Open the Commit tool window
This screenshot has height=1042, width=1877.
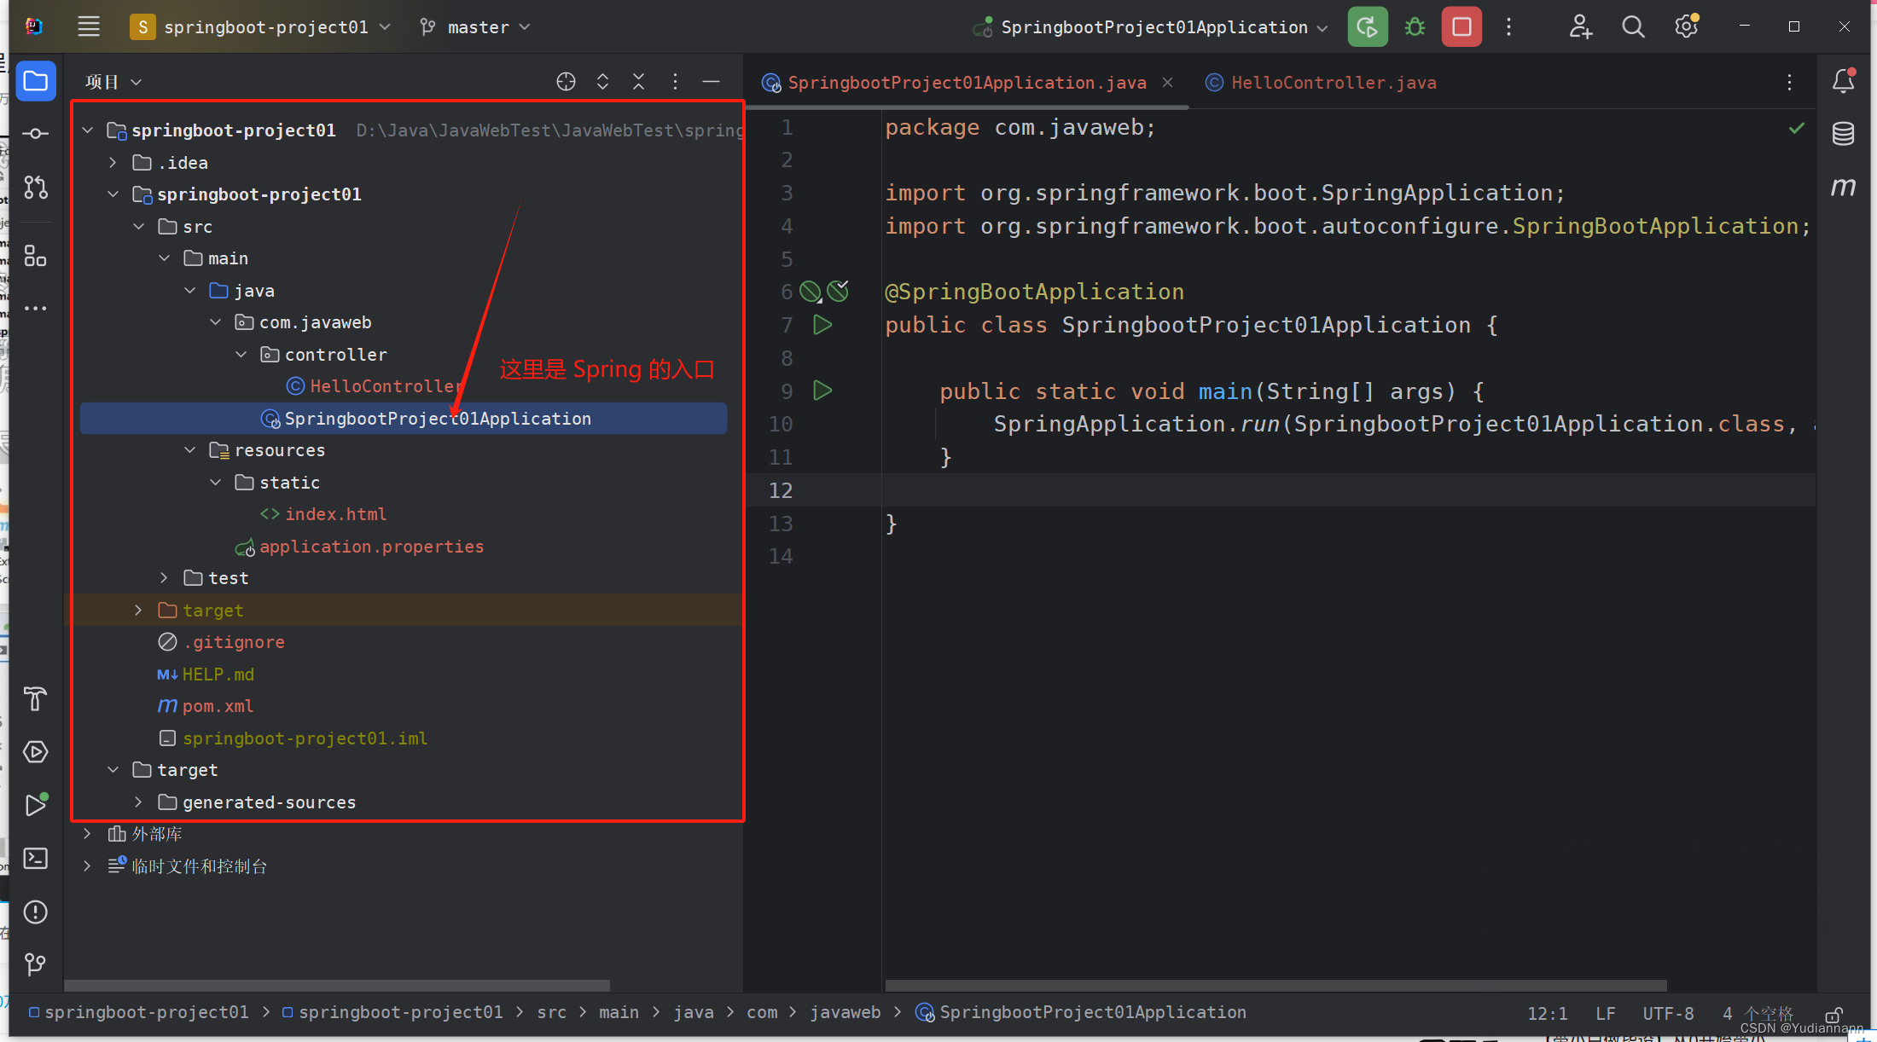coord(36,133)
